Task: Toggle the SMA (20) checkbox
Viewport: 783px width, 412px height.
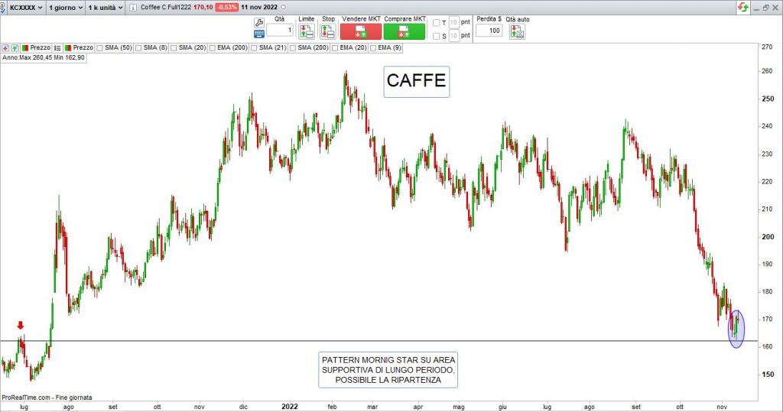Action: tap(174, 48)
